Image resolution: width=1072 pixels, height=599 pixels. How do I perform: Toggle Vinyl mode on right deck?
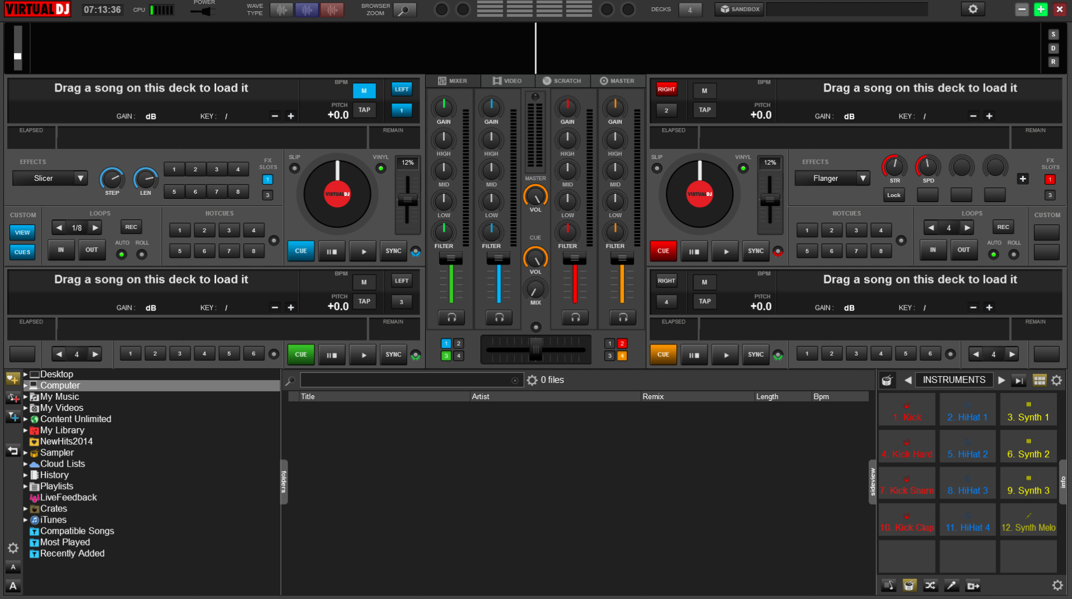pos(743,168)
